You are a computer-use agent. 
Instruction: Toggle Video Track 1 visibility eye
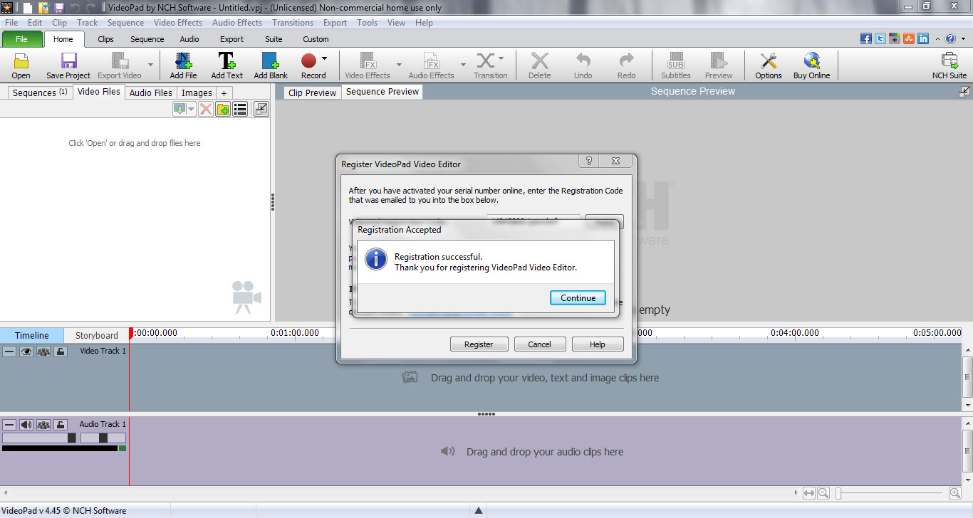[26, 351]
